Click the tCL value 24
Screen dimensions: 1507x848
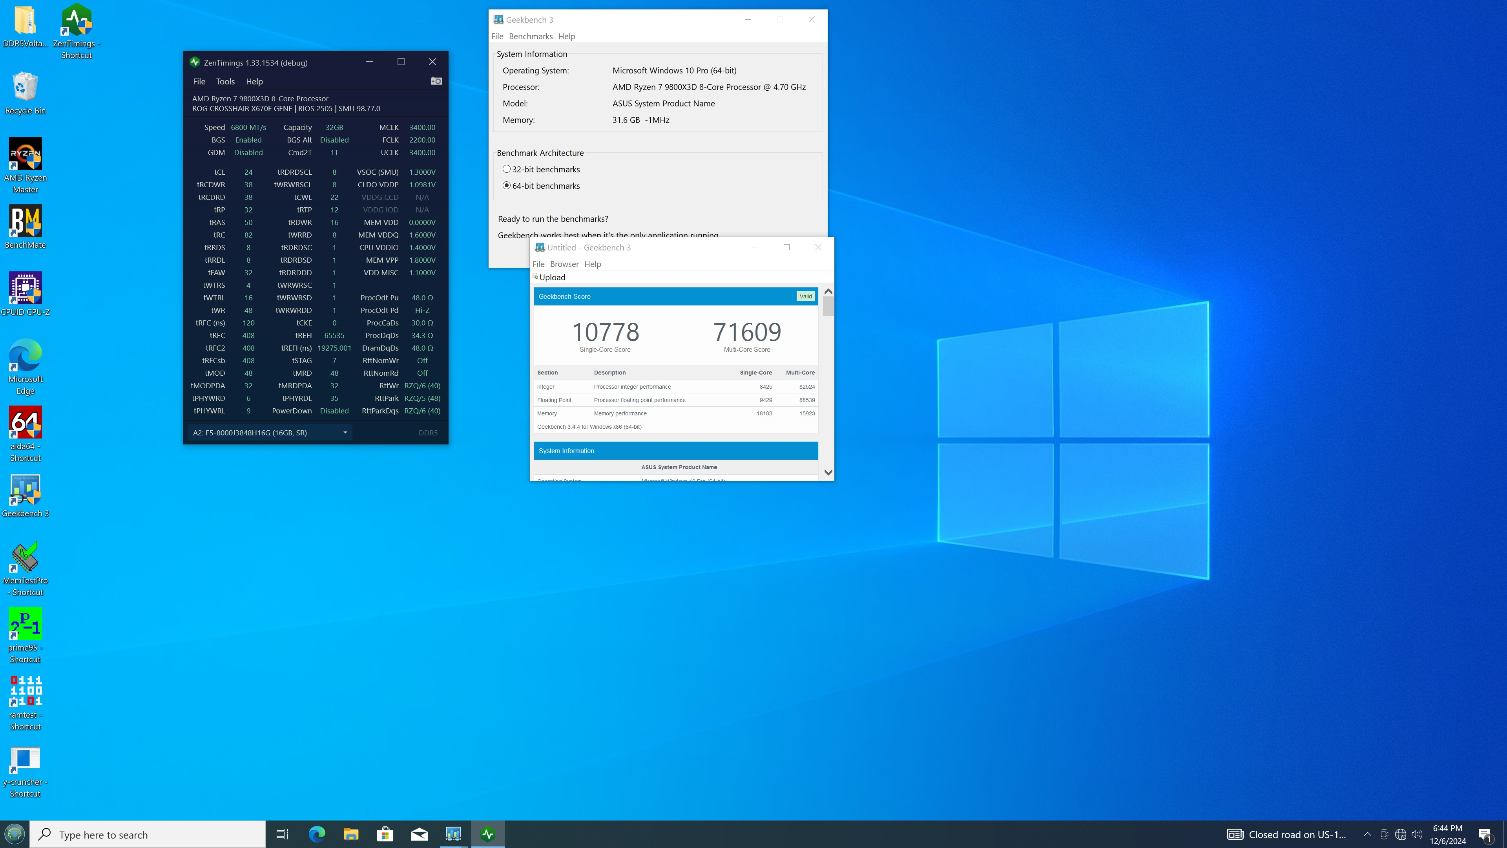pyautogui.click(x=248, y=172)
